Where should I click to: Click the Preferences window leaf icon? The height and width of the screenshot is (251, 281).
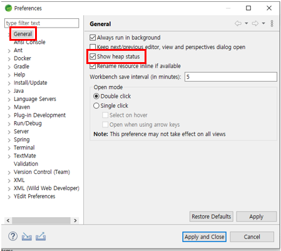9,8
